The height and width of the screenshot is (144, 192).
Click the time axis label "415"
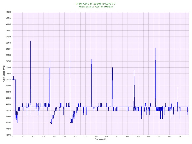click(x=107, y=137)
